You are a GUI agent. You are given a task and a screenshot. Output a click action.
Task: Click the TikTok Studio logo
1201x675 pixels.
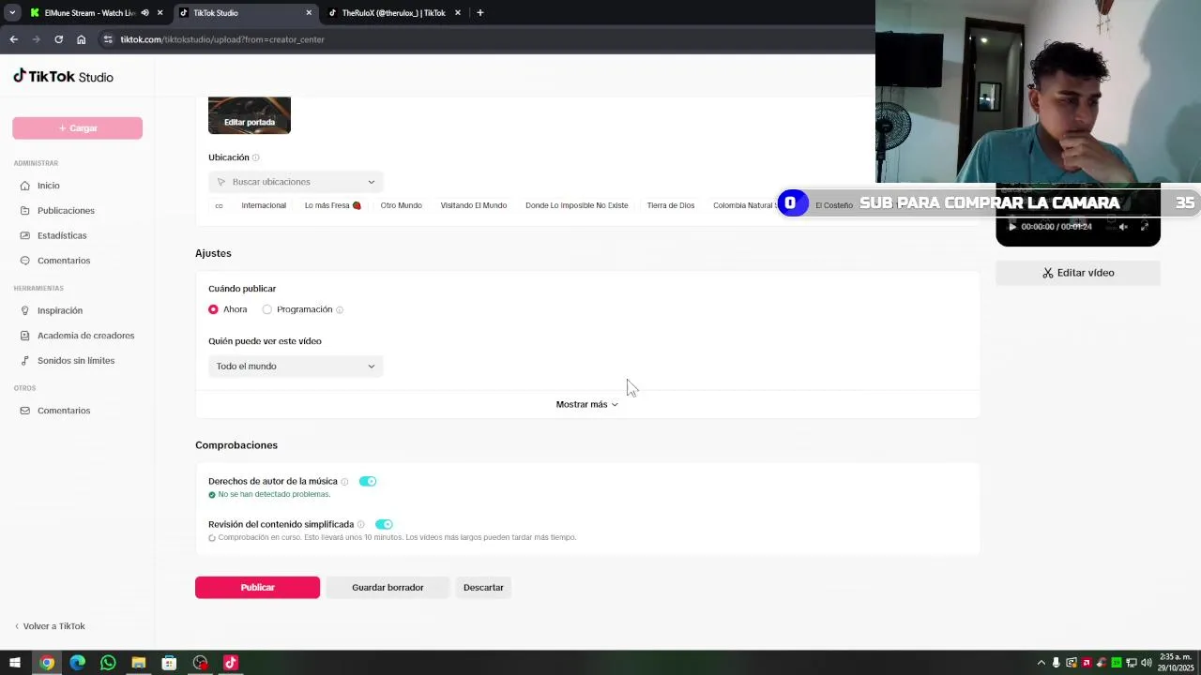63,77
